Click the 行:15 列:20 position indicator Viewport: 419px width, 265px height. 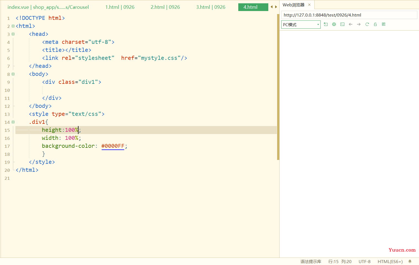[x=340, y=261]
